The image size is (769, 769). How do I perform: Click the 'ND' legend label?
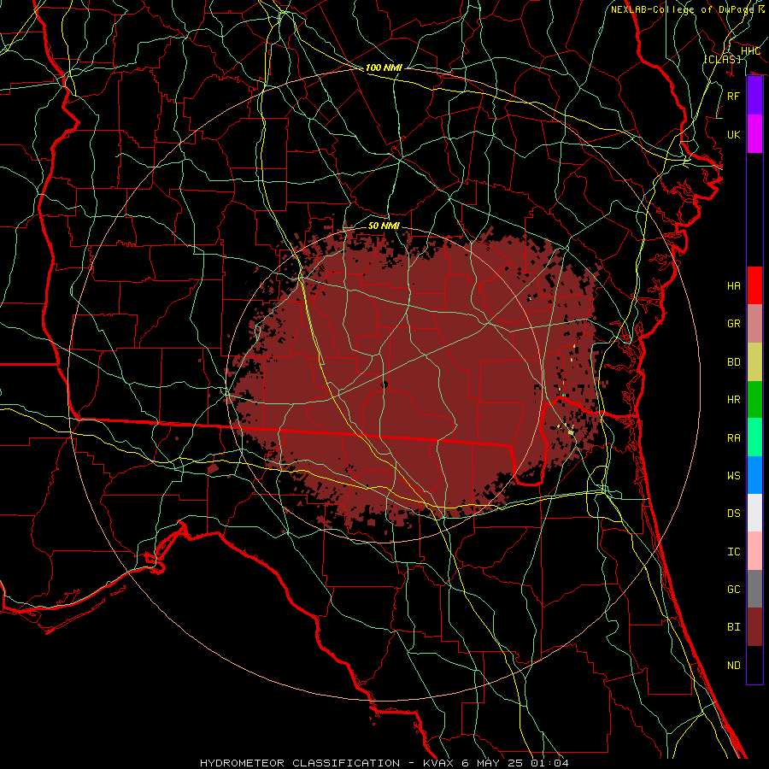(x=734, y=665)
